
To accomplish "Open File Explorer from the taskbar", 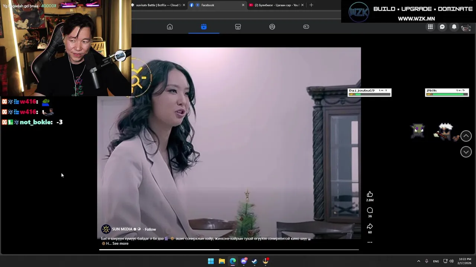I will 222,261.
